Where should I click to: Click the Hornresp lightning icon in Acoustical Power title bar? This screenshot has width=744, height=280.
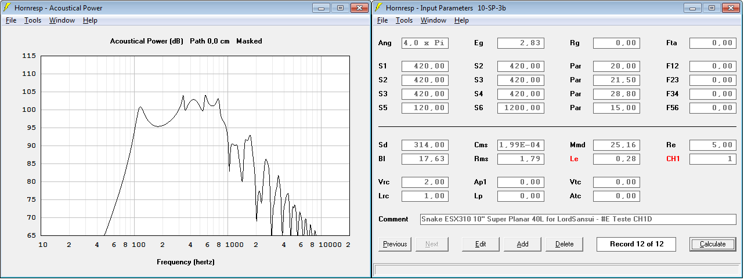point(7,8)
